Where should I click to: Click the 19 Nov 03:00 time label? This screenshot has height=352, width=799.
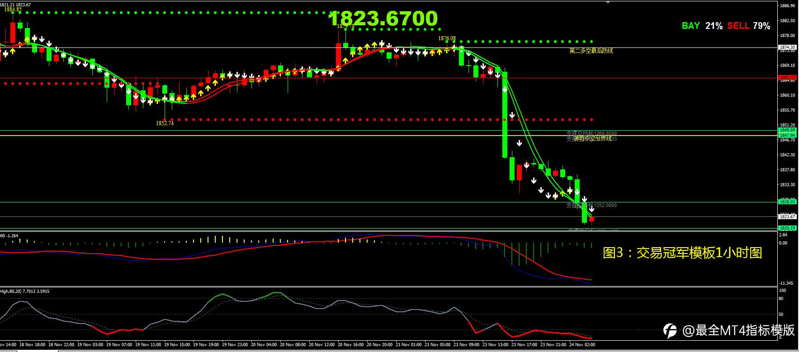pos(90,345)
